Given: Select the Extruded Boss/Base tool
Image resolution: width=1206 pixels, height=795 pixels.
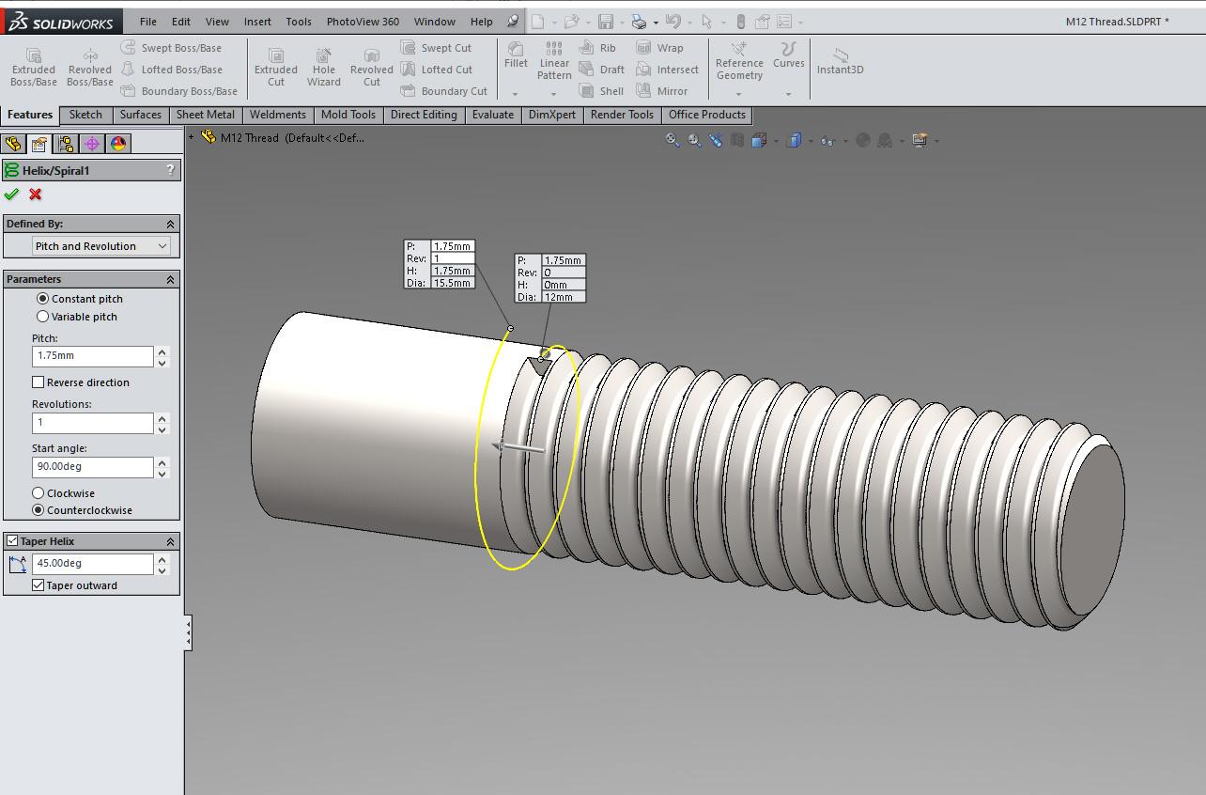Looking at the screenshot, I should click(x=33, y=66).
